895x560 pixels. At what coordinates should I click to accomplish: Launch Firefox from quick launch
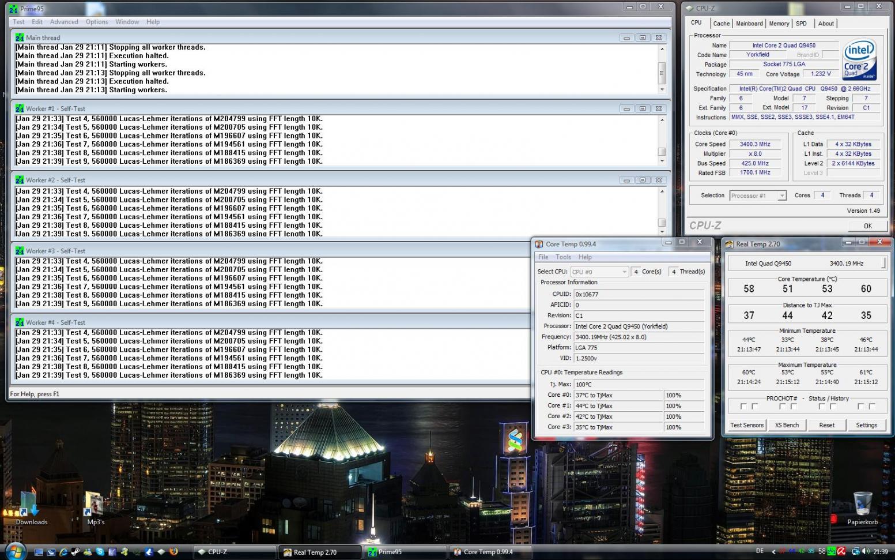point(173,552)
